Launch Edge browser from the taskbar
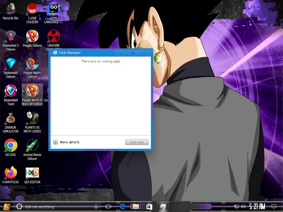 coord(122,206)
